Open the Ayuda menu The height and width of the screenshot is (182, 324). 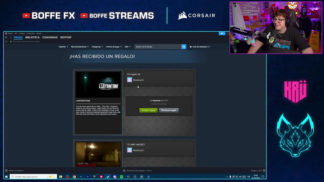(39, 33)
